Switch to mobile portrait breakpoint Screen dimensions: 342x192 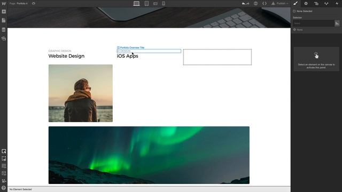(x=164, y=4)
